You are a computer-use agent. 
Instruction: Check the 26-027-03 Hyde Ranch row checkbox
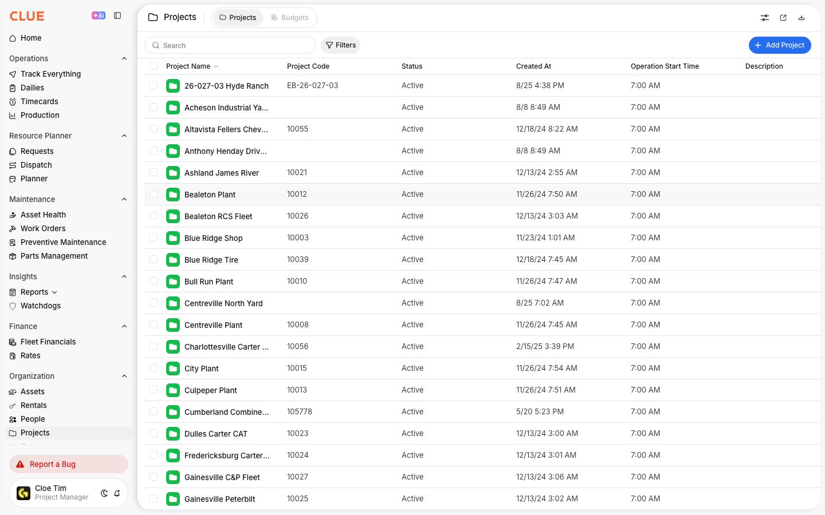coord(154,85)
